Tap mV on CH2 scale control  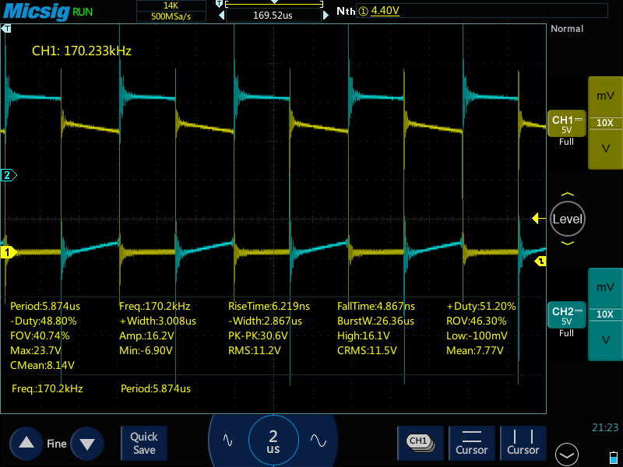pos(605,287)
